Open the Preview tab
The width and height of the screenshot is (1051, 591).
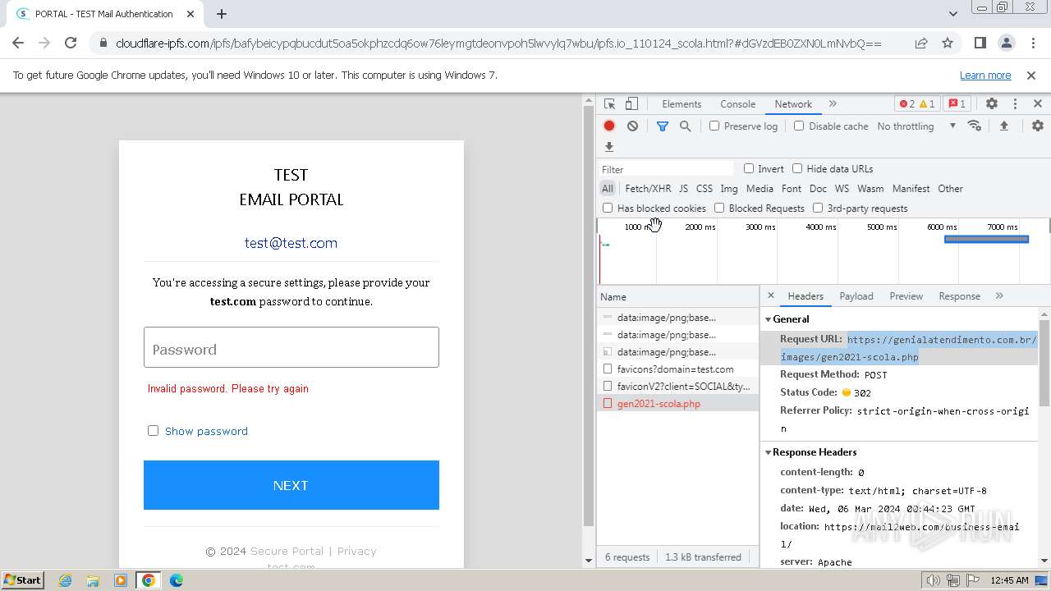click(906, 296)
